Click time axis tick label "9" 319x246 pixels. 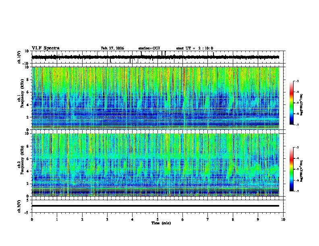(x=258, y=219)
